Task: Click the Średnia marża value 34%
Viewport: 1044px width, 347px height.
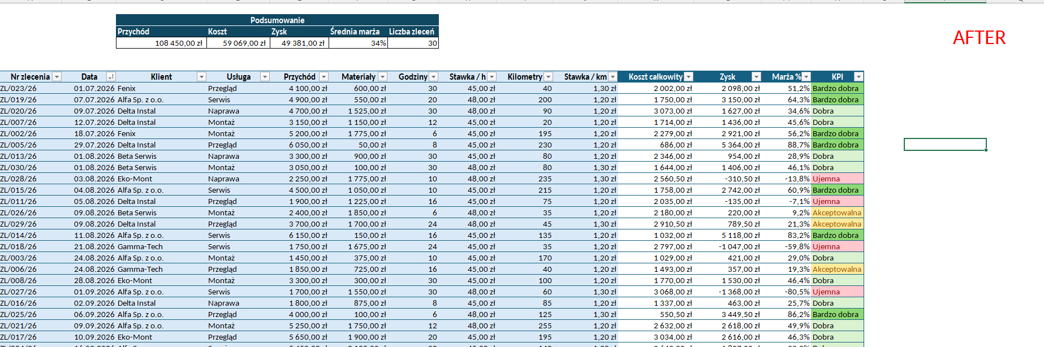Action: pyautogui.click(x=358, y=43)
